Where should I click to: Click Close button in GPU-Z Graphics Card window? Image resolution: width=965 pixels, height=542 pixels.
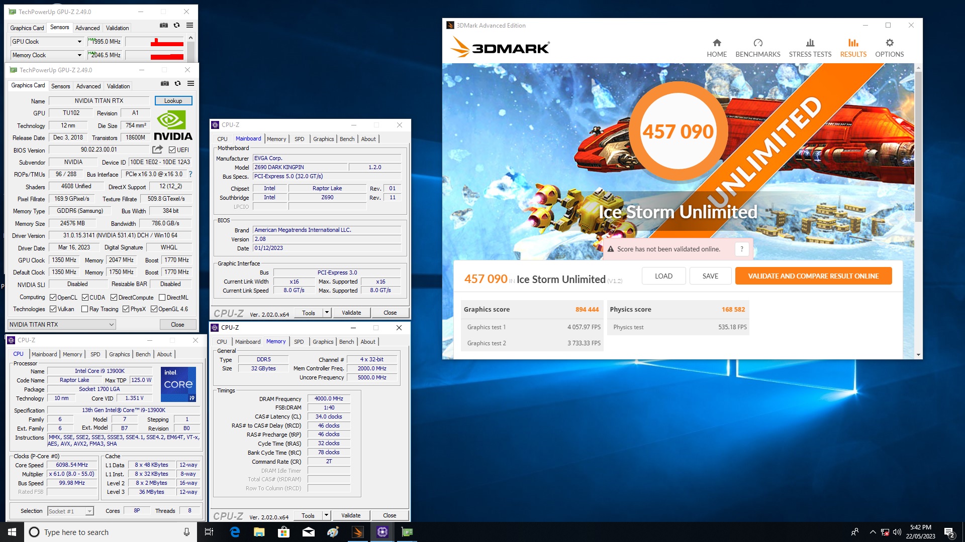point(177,325)
